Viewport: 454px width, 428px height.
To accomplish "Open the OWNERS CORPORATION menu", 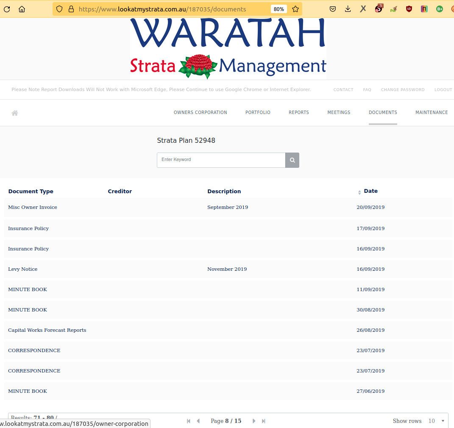I will [x=201, y=112].
